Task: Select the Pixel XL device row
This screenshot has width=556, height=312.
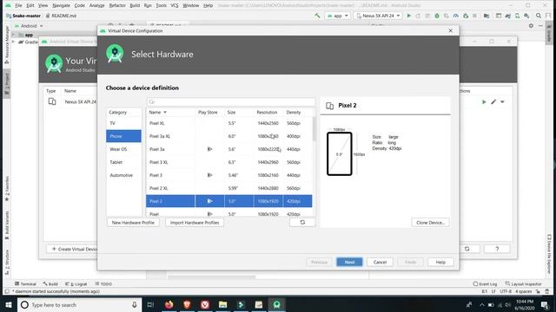Action: 229,123
